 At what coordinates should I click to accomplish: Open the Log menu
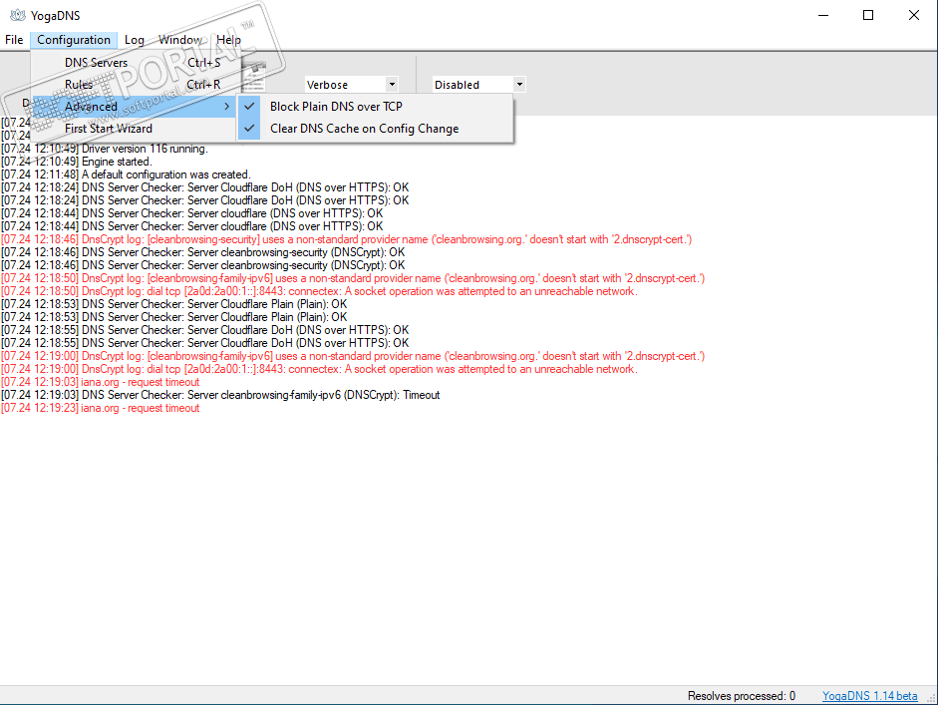pos(135,40)
